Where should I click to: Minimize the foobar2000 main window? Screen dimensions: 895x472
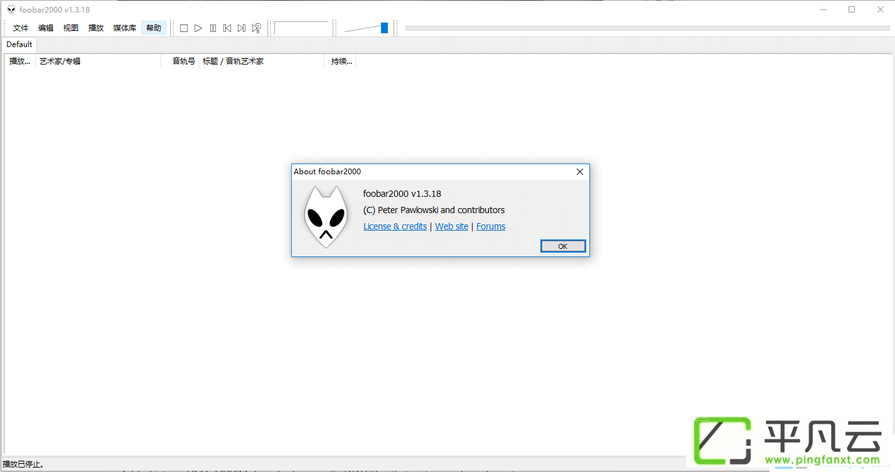click(823, 9)
